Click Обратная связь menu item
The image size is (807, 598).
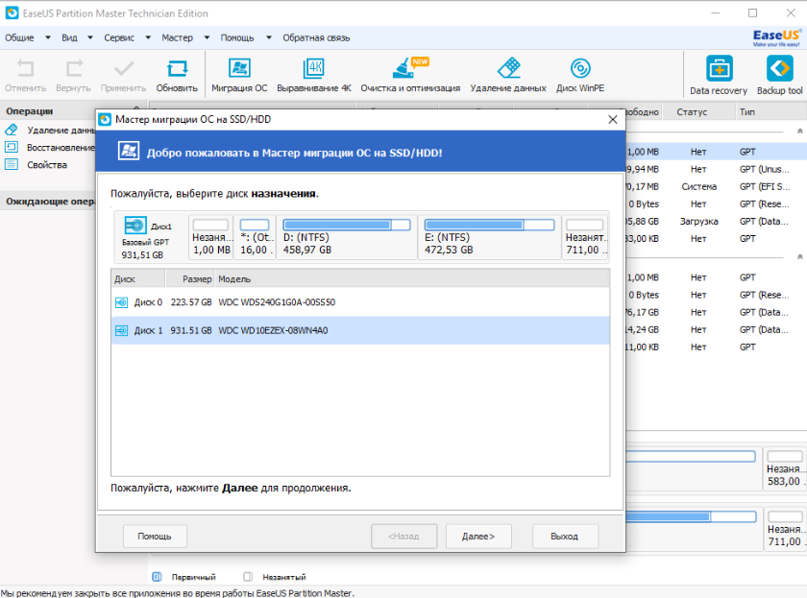[x=316, y=37]
